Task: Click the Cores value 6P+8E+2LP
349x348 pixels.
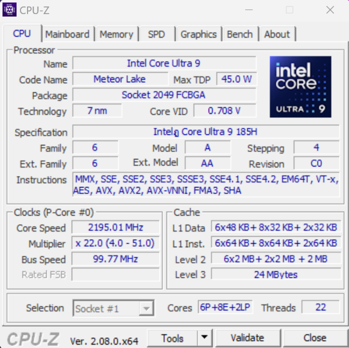Action: (225, 307)
